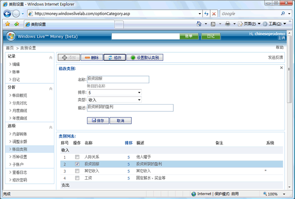Collapse the 记录 sidebar section
The width and height of the screenshot is (295, 199).
tap(51, 58)
